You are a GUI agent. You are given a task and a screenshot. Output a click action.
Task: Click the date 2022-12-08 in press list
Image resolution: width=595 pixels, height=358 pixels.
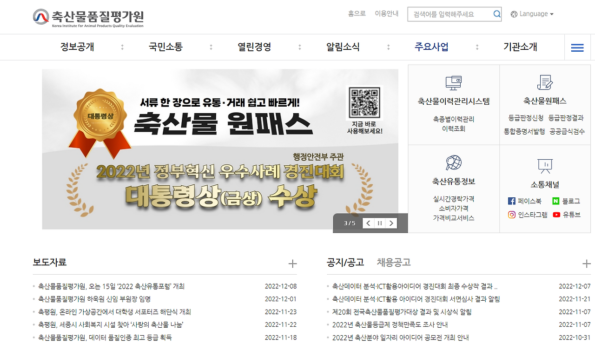tap(281, 287)
